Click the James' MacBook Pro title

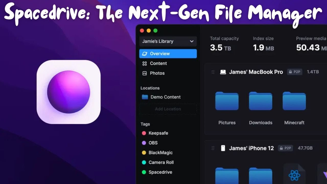point(256,72)
